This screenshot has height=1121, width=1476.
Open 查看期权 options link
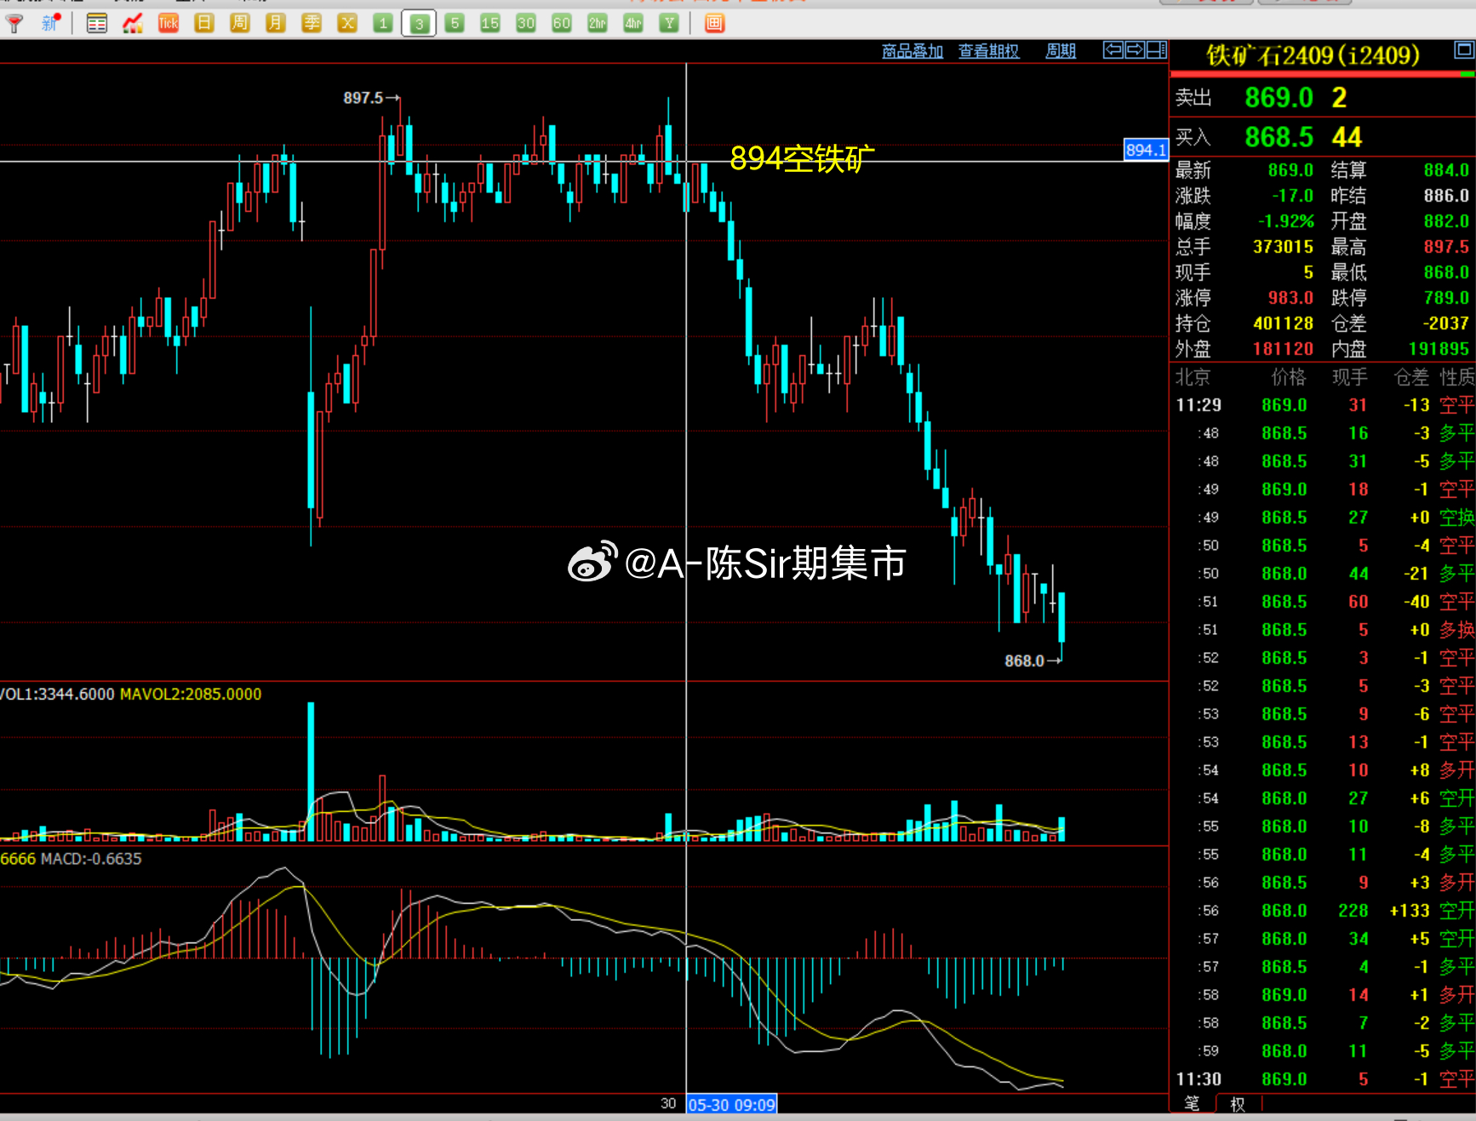click(x=989, y=51)
